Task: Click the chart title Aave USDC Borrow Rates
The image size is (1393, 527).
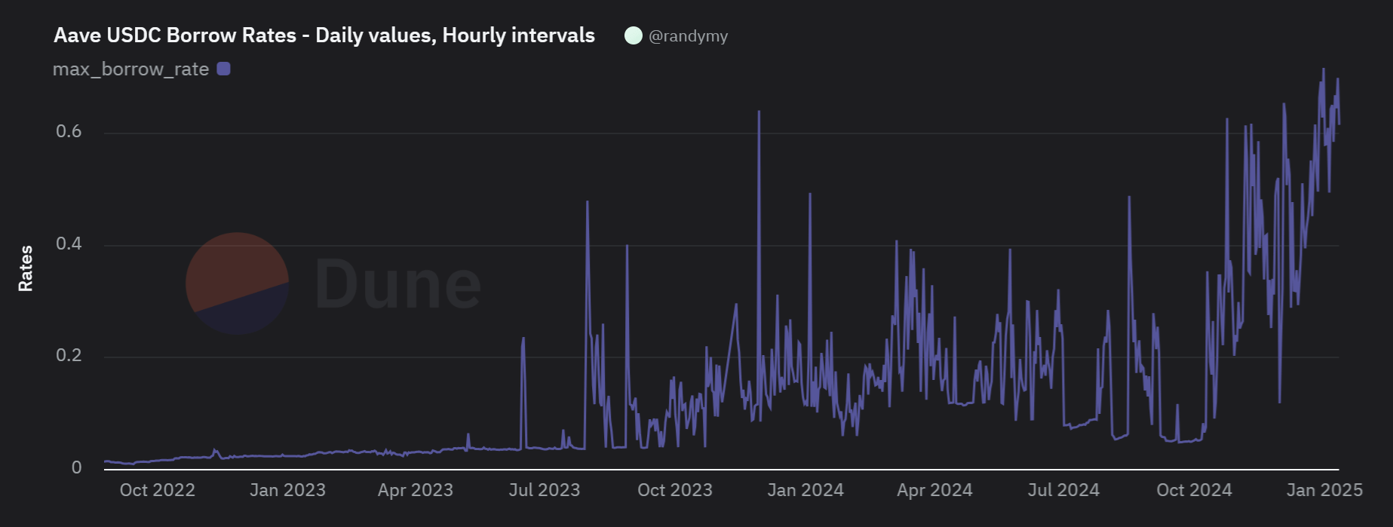Action: (x=324, y=35)
